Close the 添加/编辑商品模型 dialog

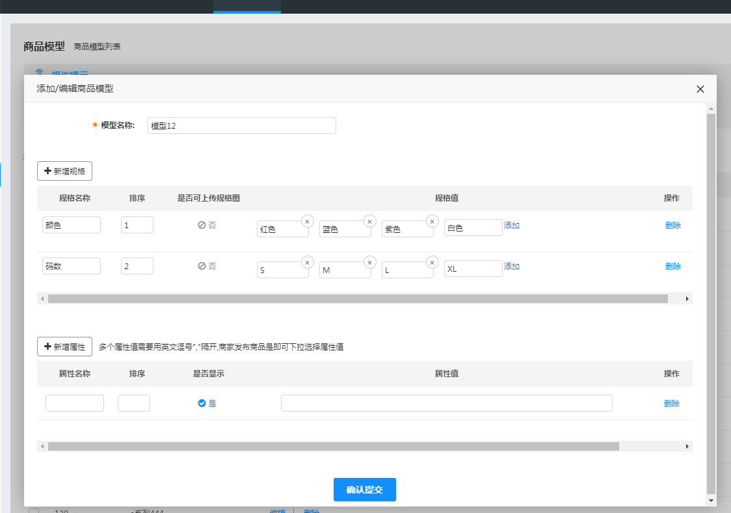coord(700,89)
